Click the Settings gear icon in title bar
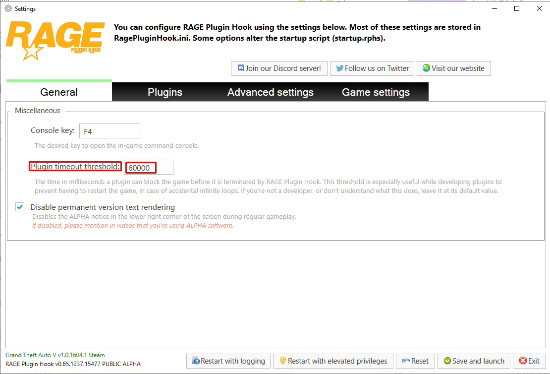The width and height of the screenshot is (550, 374). (8, 8)
